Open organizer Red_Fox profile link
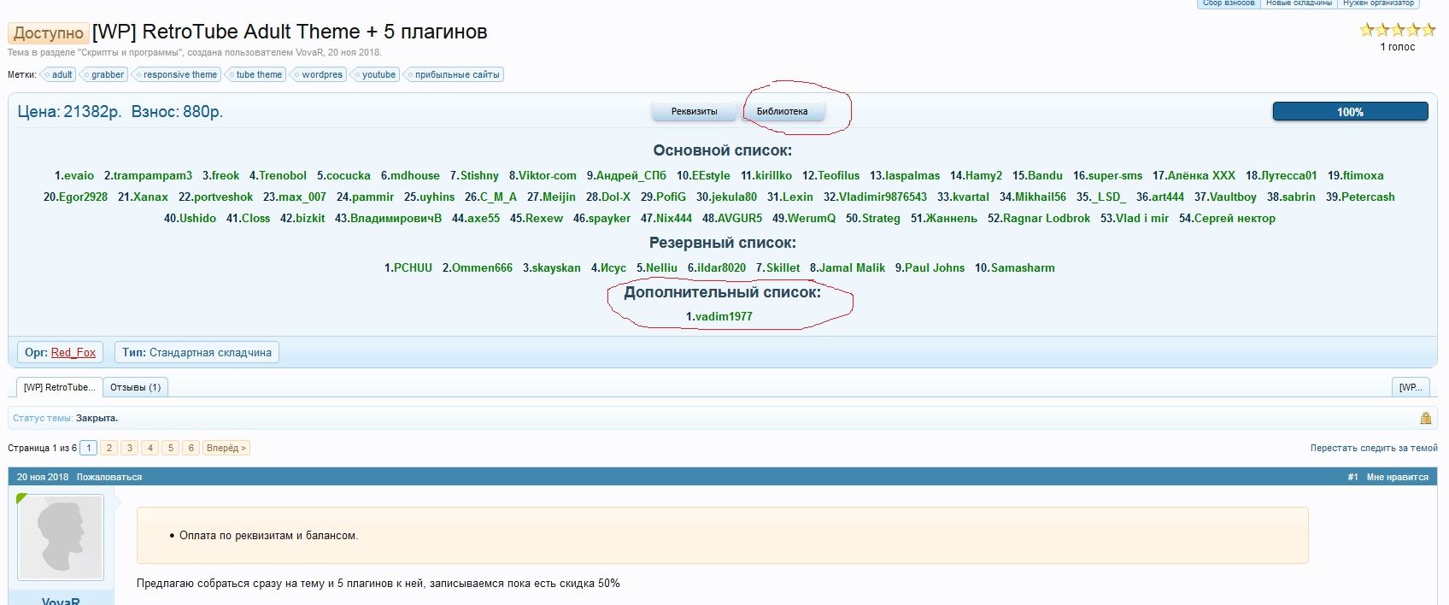 (x=73, y=352)
